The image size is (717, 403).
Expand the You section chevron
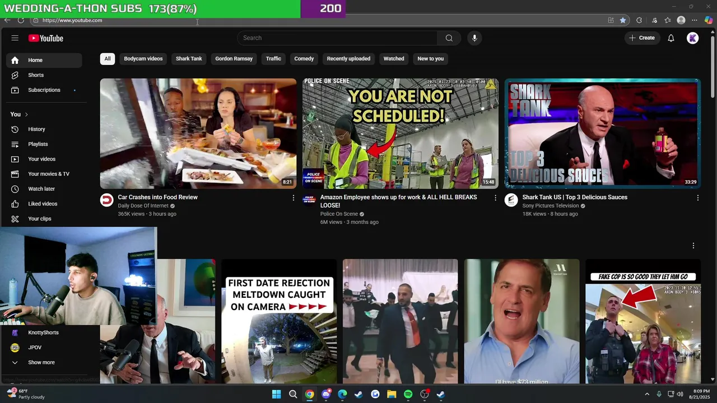click(x=26, y=114)
